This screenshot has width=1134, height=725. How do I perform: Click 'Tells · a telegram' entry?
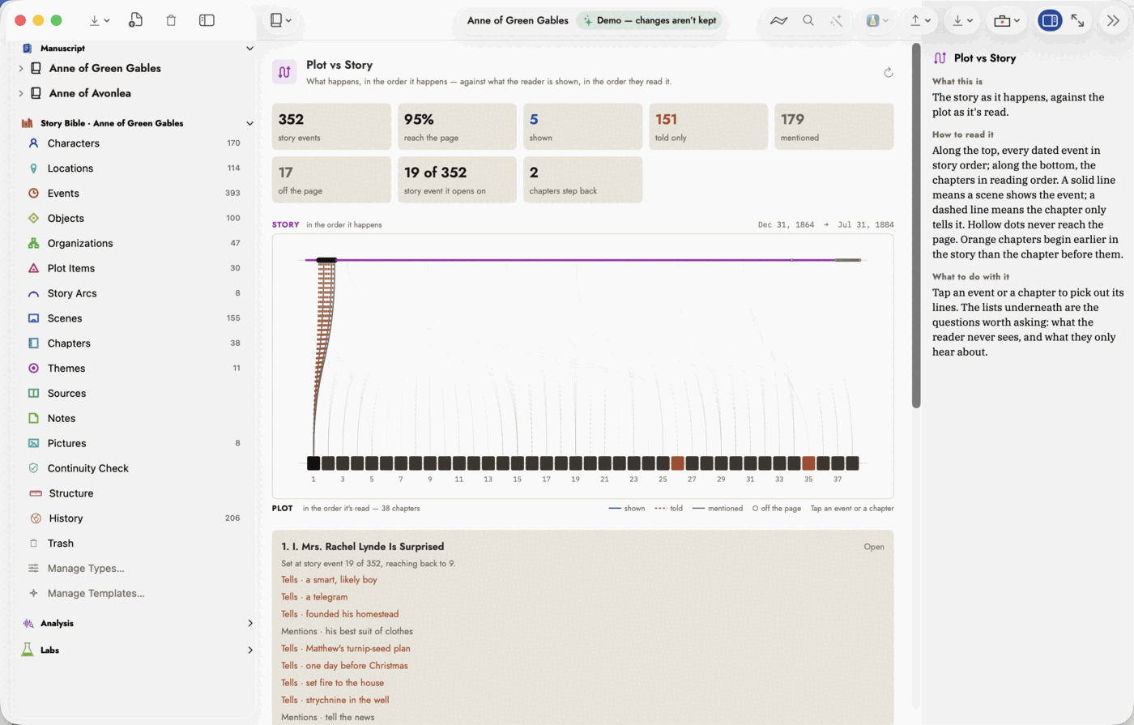314,597
